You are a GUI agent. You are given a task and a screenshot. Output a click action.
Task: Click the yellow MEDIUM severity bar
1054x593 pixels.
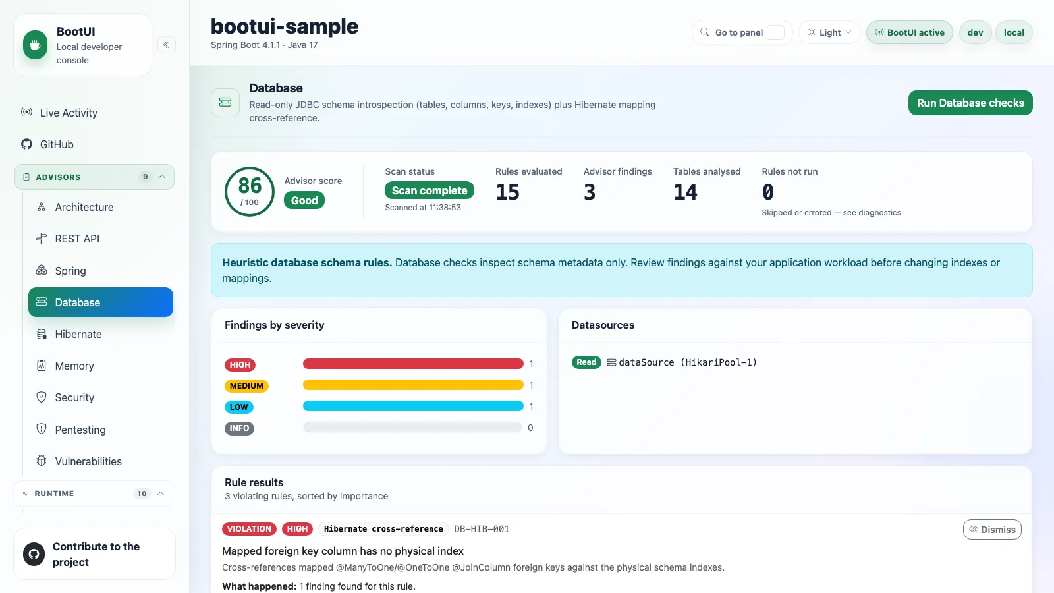[x=413, y=385]
